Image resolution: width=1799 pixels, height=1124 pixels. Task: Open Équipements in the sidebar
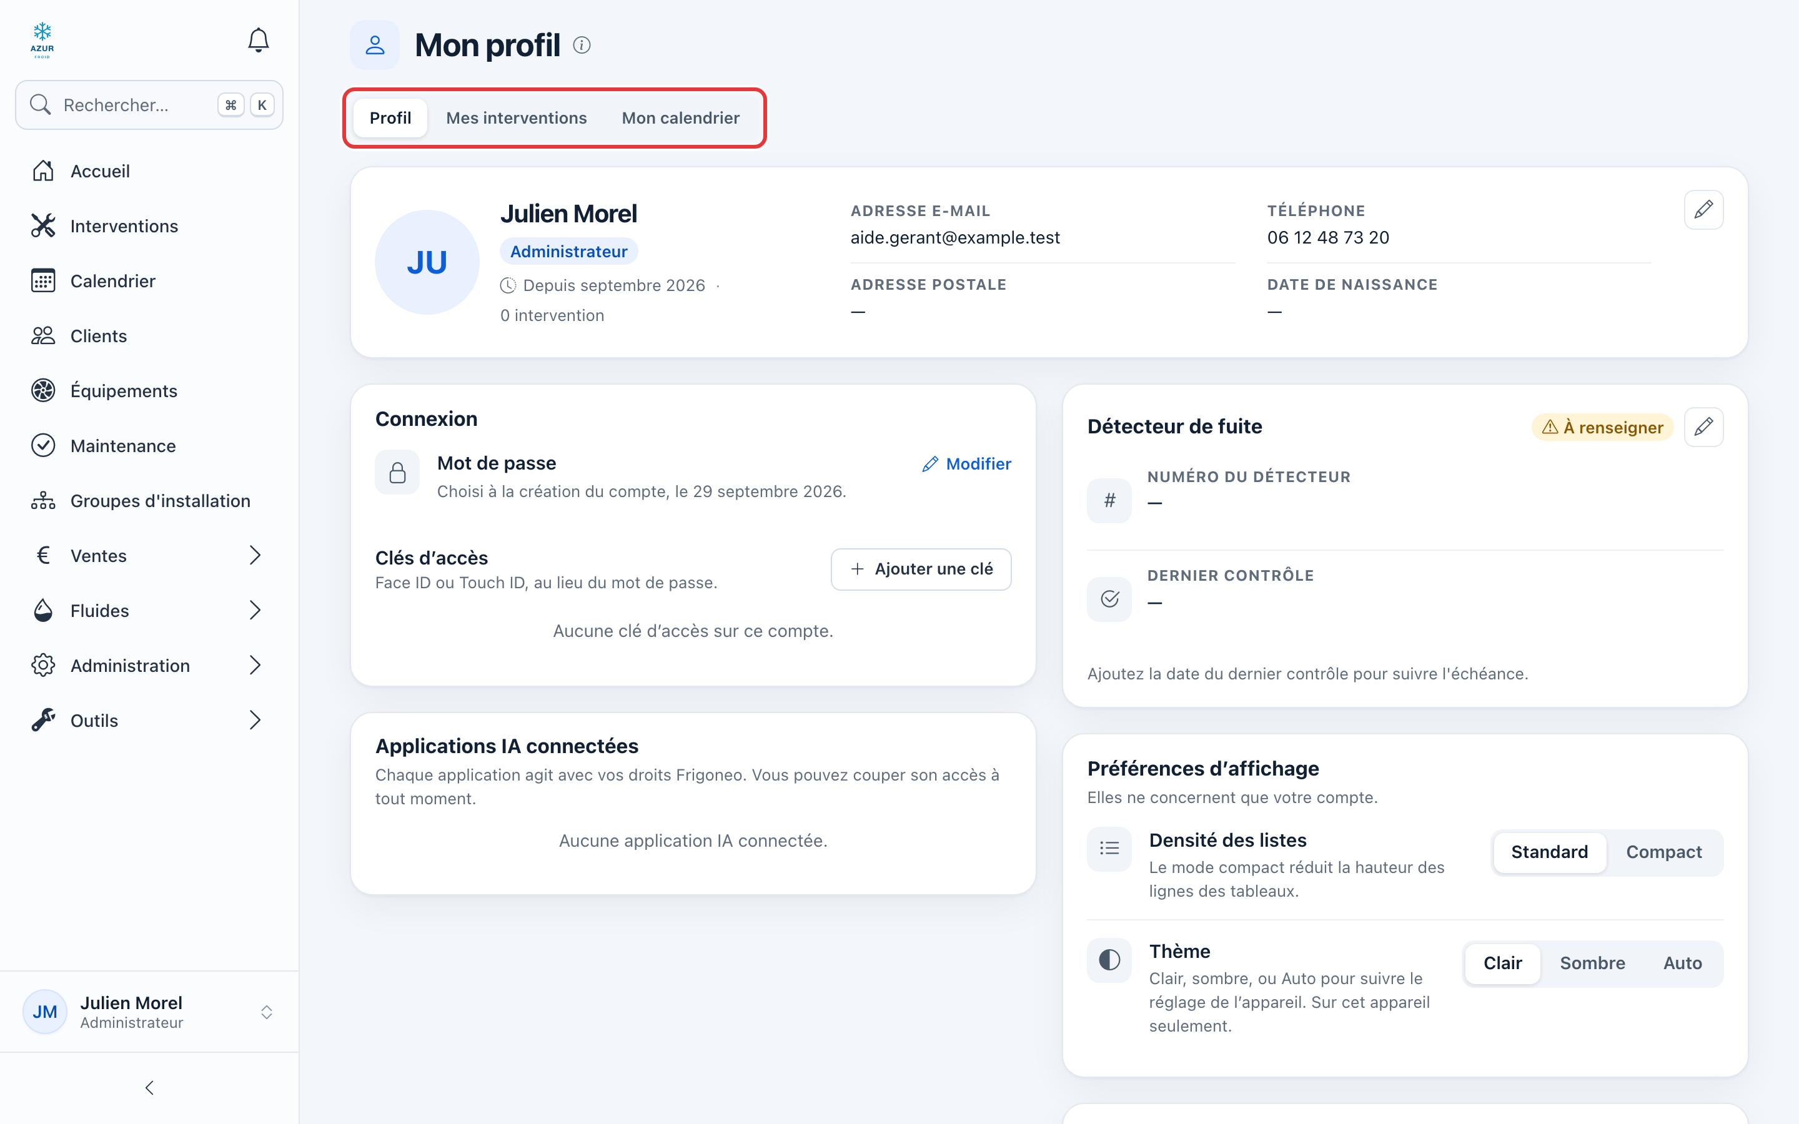pos(149,391)
